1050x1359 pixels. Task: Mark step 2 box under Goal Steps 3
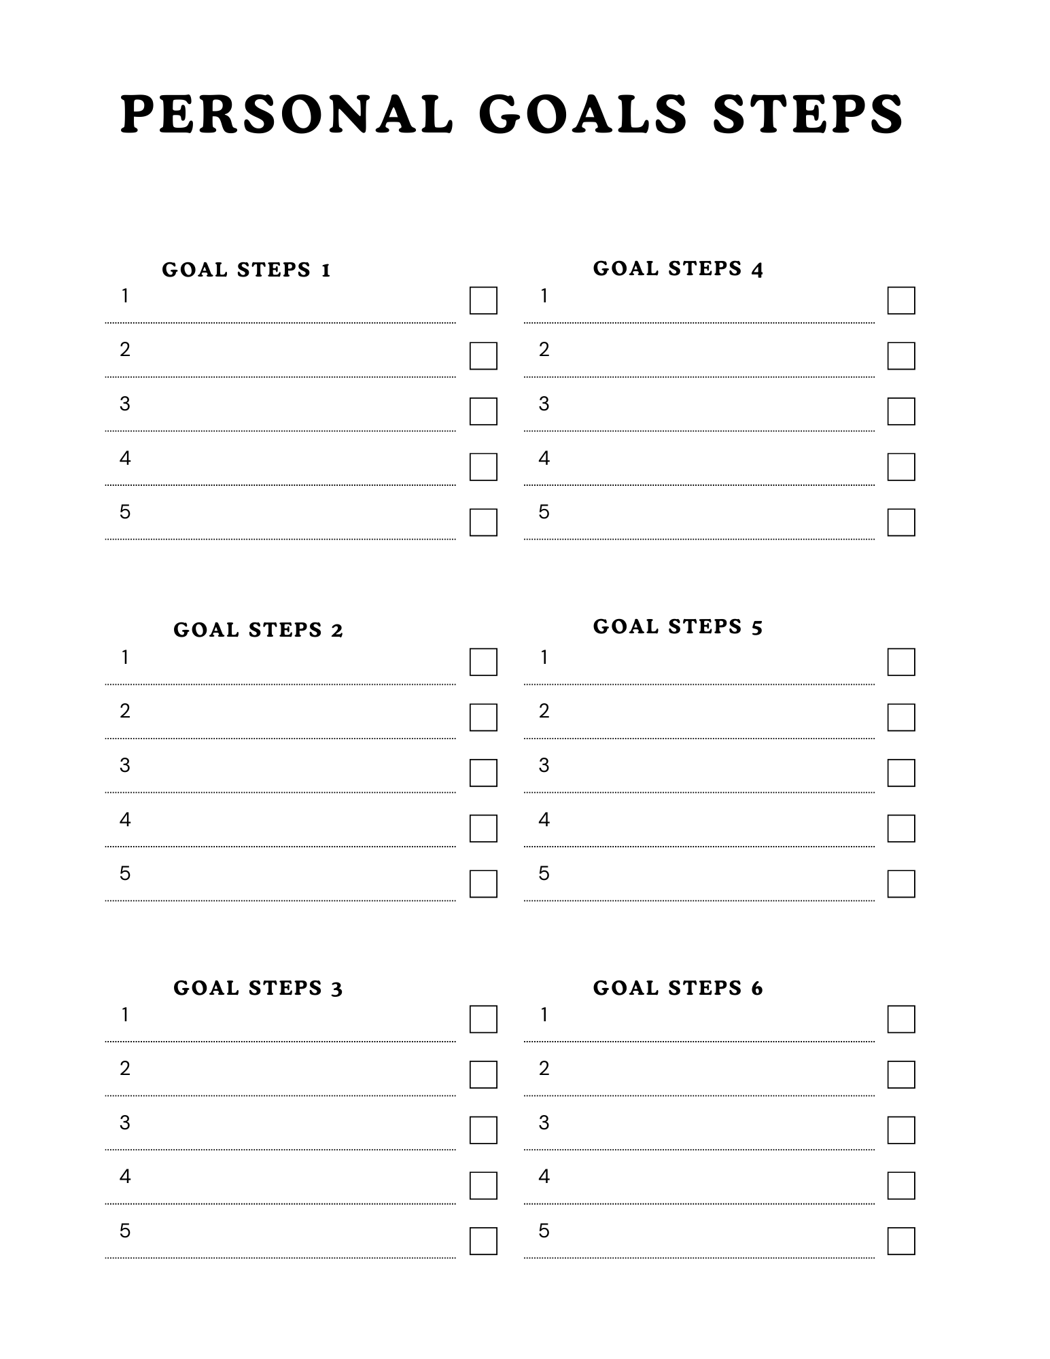[483, 1075]
